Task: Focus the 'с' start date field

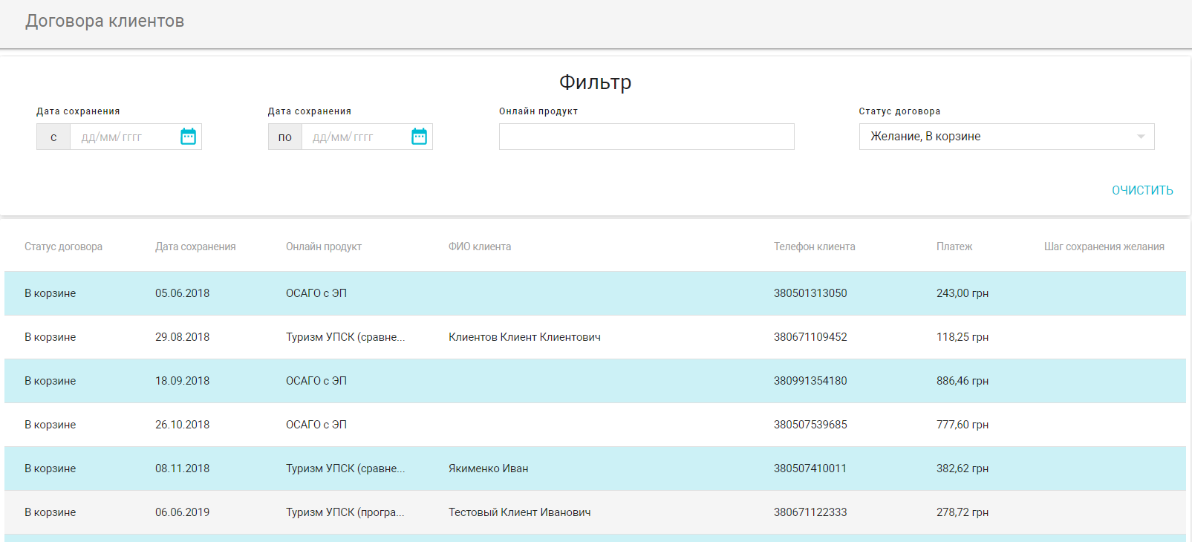Action: pos(123,137)
